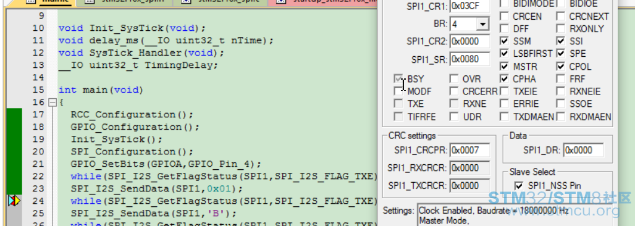The width and height of the screenshot is (635, 226).
Task: Click the SPI1_CR1 value field
Action: pos(470,6)
